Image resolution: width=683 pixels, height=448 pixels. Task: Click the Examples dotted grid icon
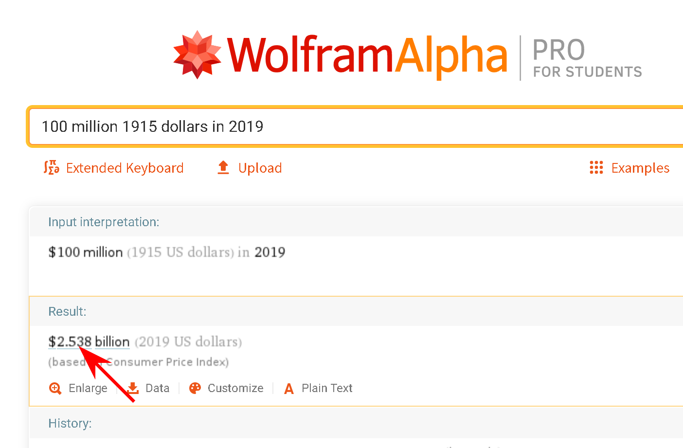point(596,168)
